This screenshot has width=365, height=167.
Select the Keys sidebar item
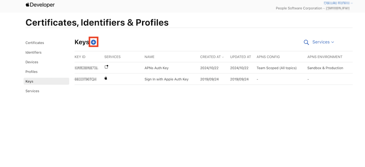(47, 81)
